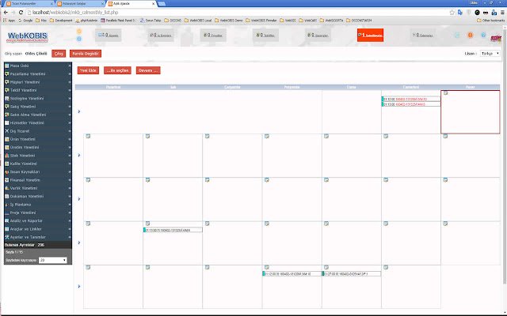Go back with the browser back arrow
Screen dimensions: 507x316
tap(6, 13)
